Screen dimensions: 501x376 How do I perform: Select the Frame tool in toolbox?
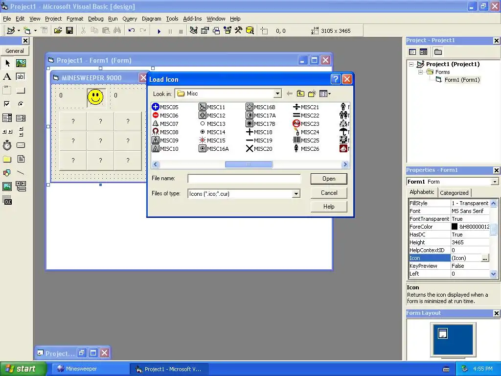pos(7,91)
